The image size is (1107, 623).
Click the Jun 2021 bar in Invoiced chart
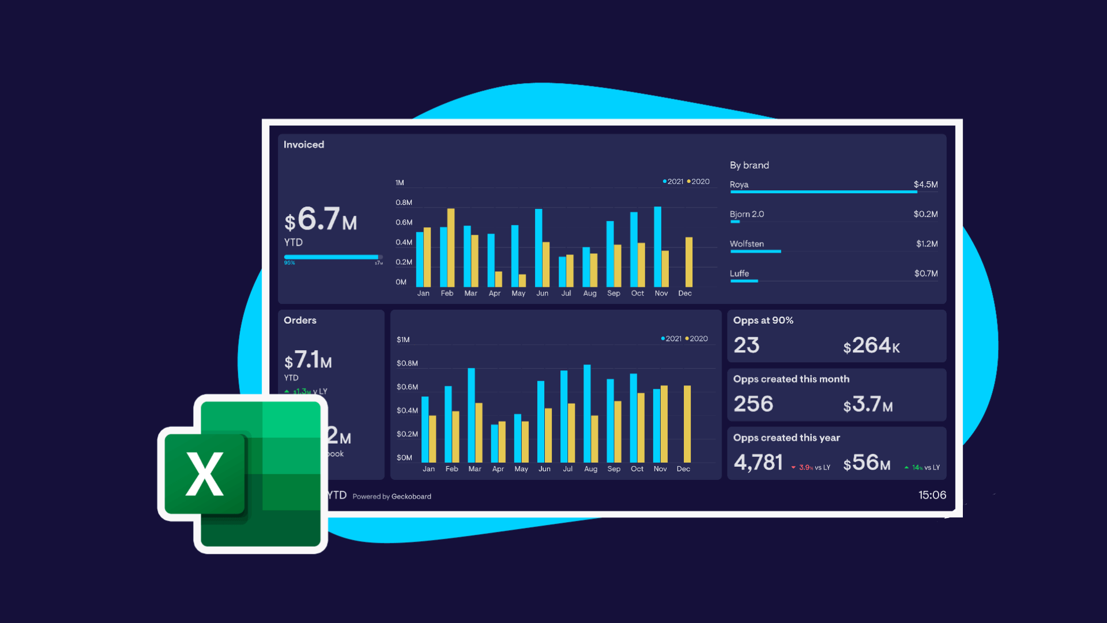tap(539, 248)
